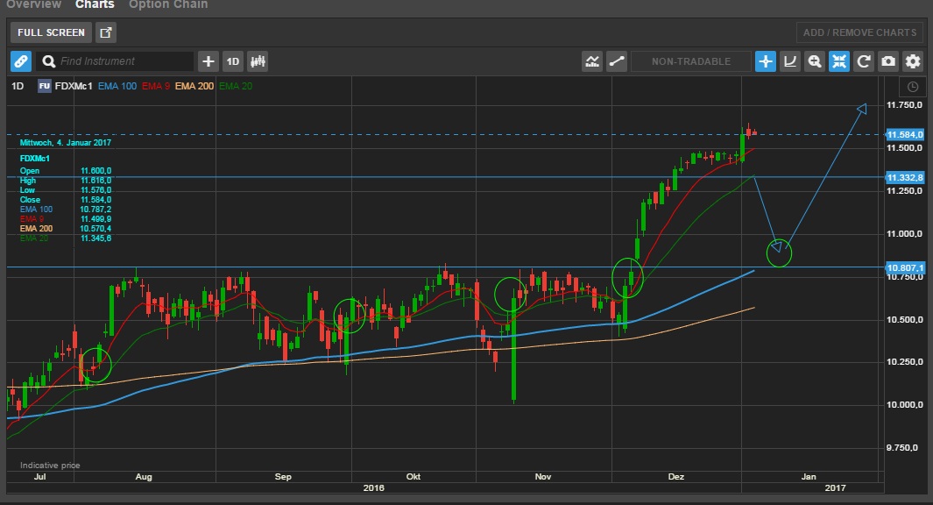Select the Charts tab
This screenshot has width=933, height=505.
pyautogui.click(x=95, y=4)
